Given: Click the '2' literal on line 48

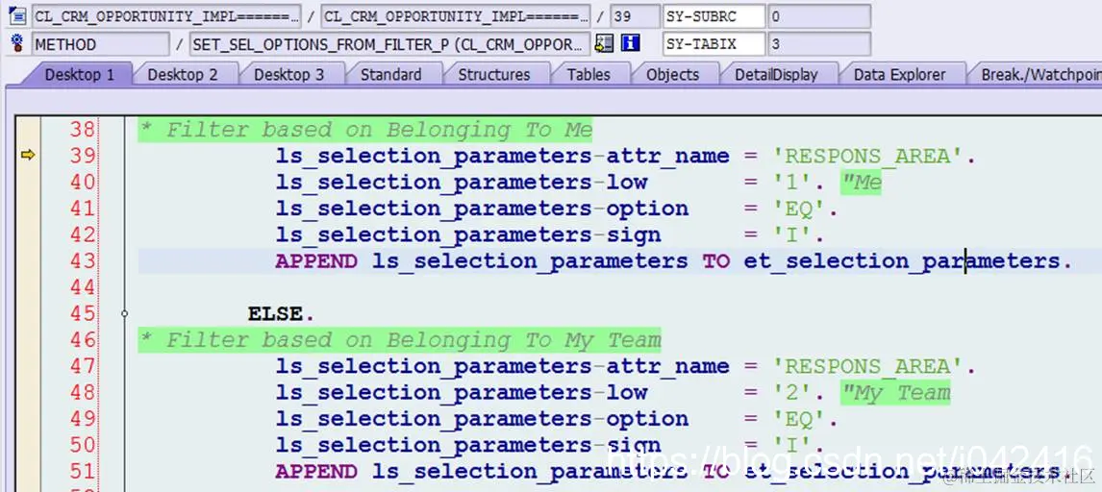Looking at the screenshot, I should (x=792, y=393).
